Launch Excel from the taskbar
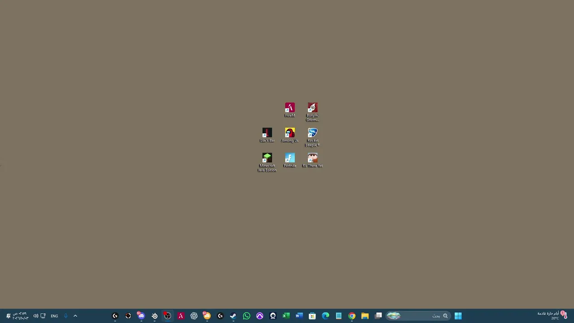This screenshot has width=574, height=323. pyautogui.click(x=286, y=316)
